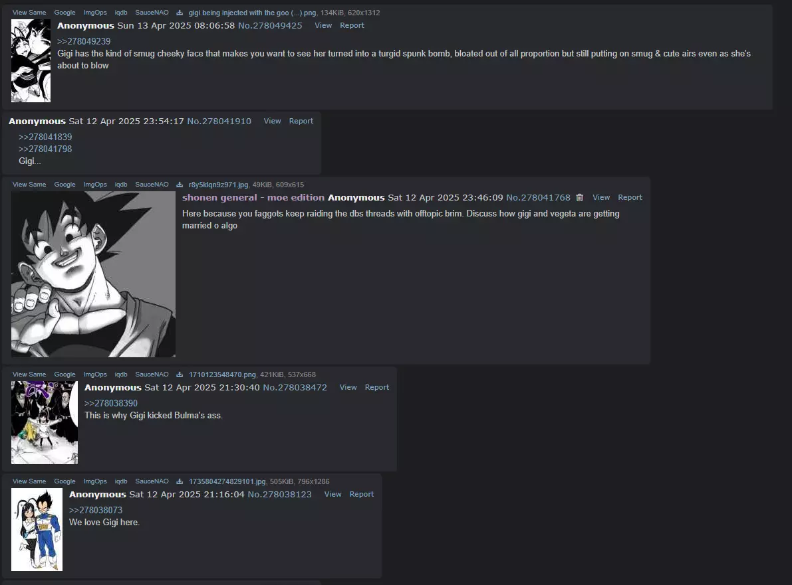Click trash icon on post No.278041768
Viewport: 792px width, 585px height.
coord(580,198)
